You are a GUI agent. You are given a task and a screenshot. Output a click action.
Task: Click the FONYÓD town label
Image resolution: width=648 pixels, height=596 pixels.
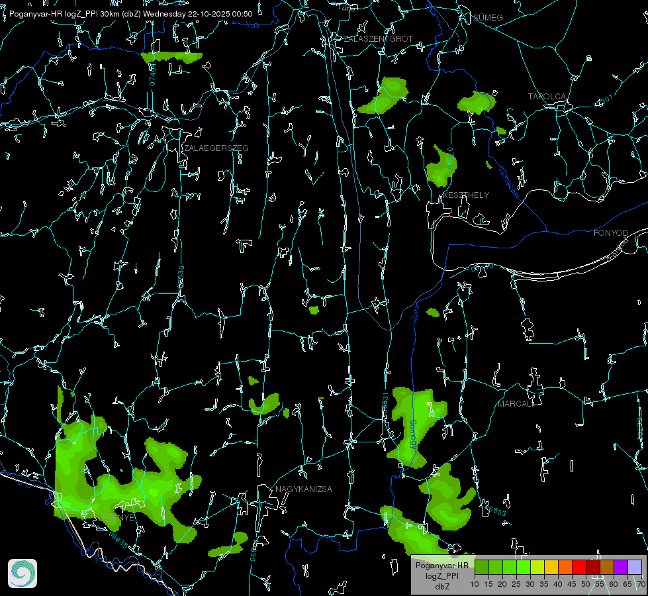[x=611, y=233]
